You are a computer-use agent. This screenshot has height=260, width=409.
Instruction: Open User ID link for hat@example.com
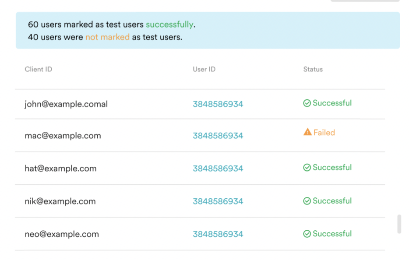218,169
